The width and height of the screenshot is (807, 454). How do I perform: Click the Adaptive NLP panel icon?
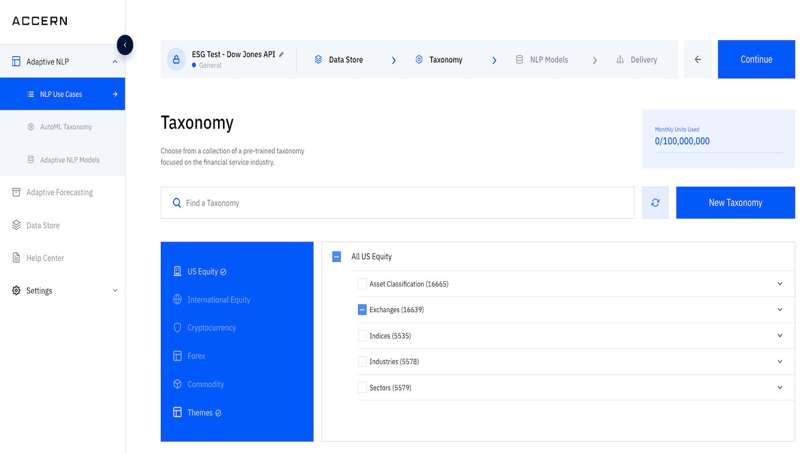pos(16,62)
